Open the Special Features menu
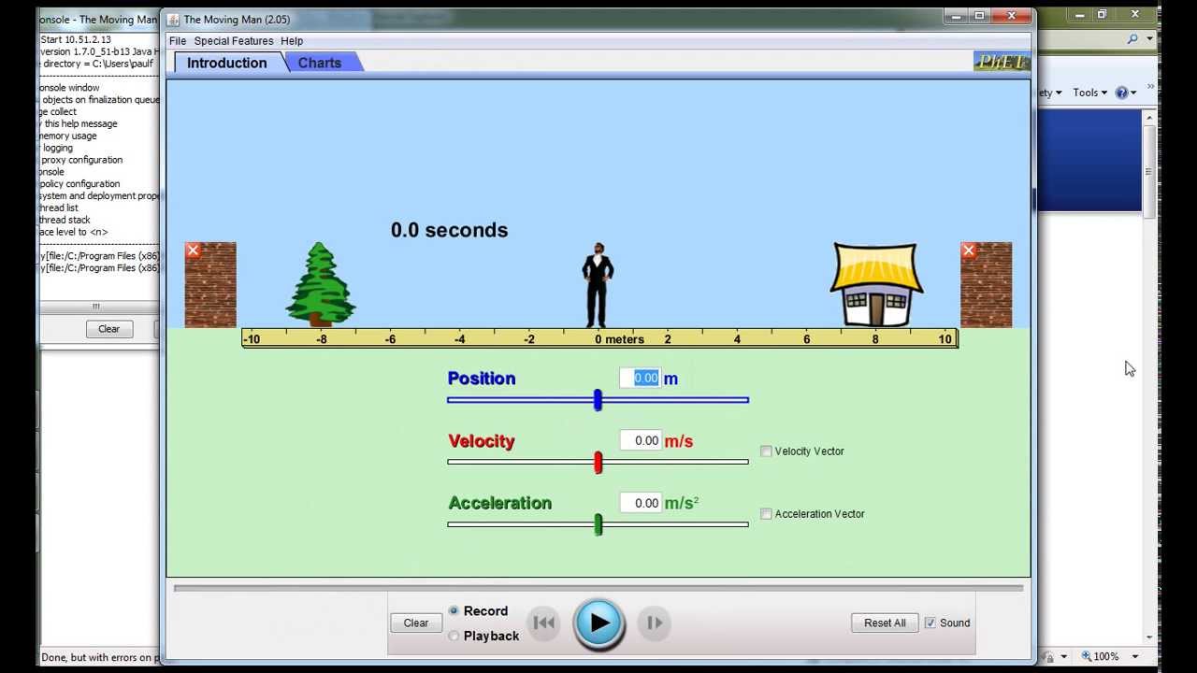 (234, 41)
